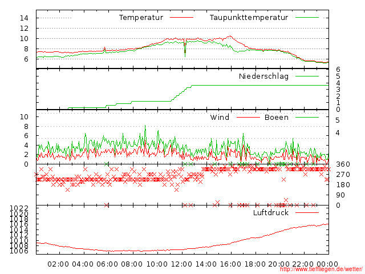Viewport: 365px width, 274px height.
Task: Click the 12 temperature axis value
Action: pos(24,29)
